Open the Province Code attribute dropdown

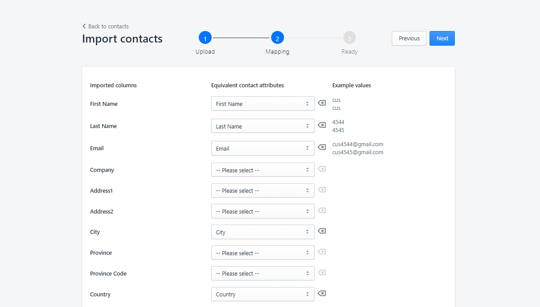point(262,273)
